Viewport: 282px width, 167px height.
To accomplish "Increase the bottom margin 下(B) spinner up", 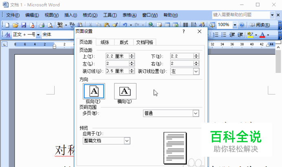I will click(x=196, y=55).
